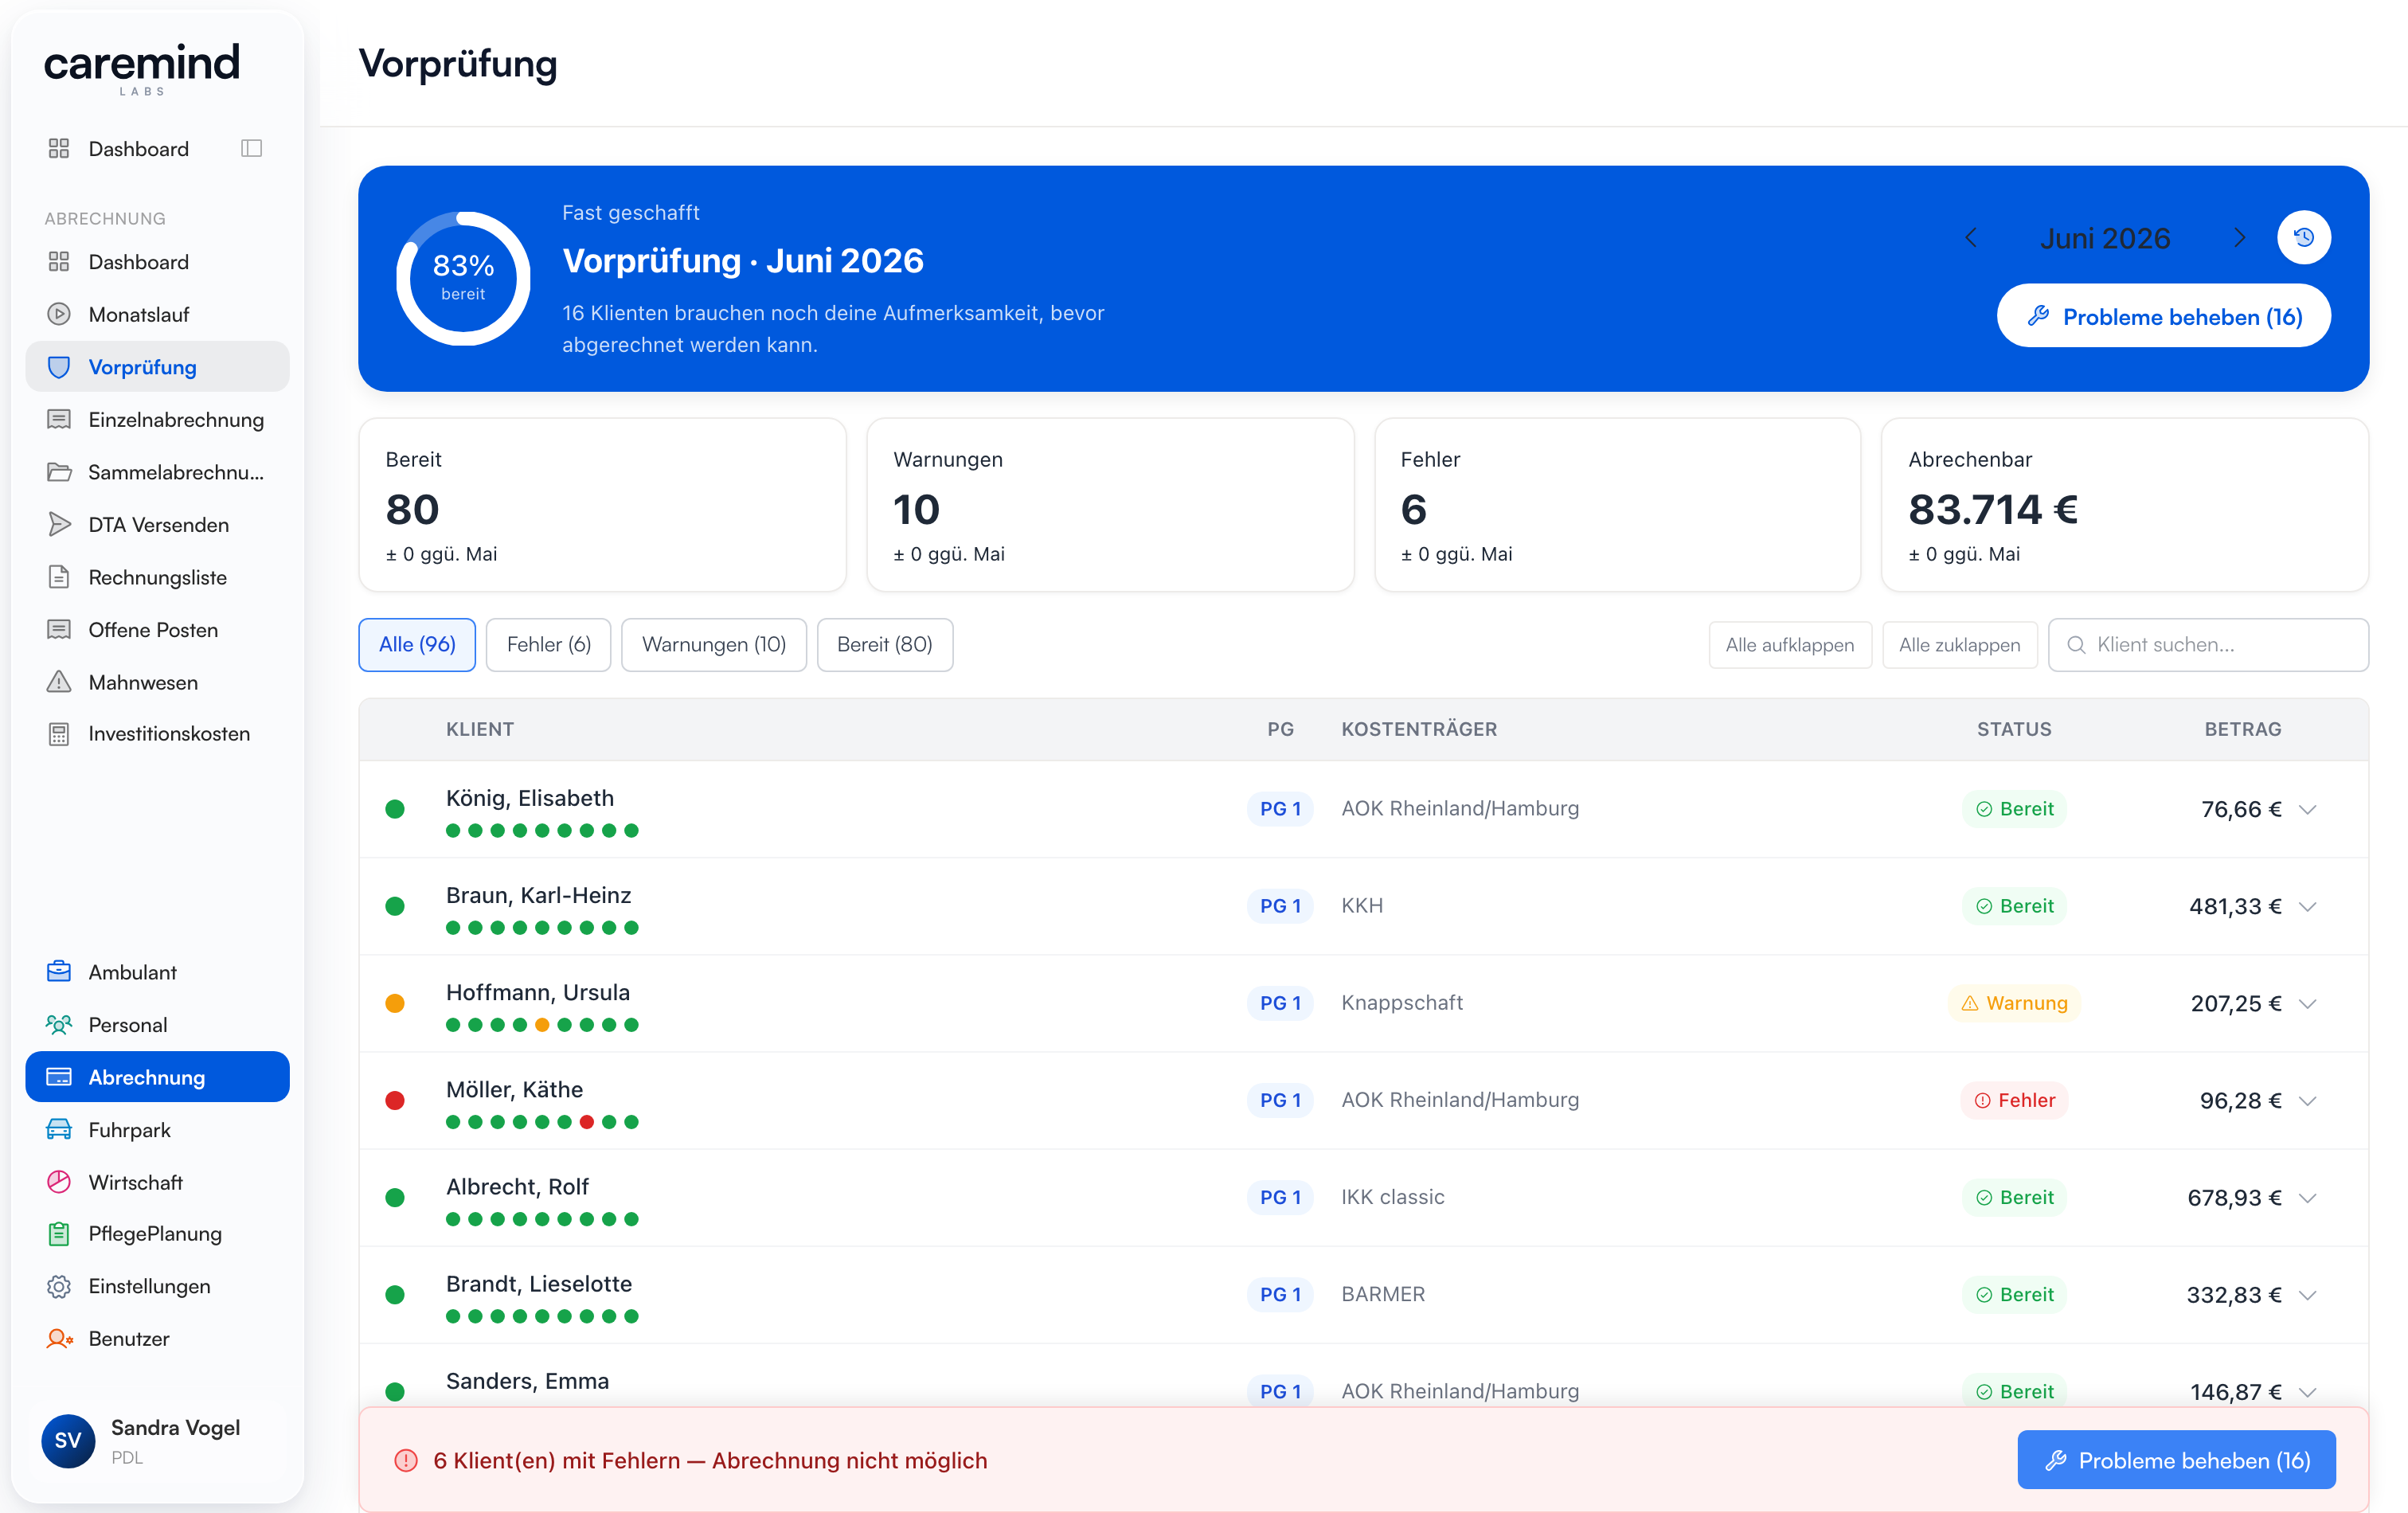Viewport: 2408px width, 1513px height.
Task: Expand König, Elisabeth row details
Action: click(x=2307, y=809)
